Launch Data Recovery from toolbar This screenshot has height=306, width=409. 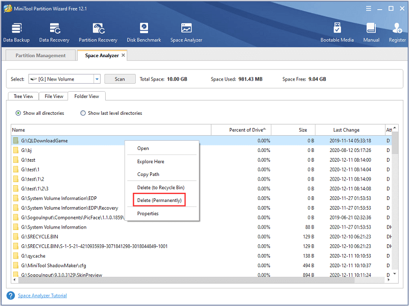[55, 32]
